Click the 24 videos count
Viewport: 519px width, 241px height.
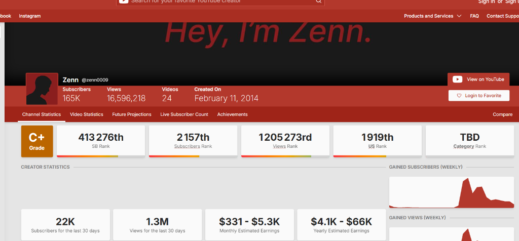tap(166, 98)
